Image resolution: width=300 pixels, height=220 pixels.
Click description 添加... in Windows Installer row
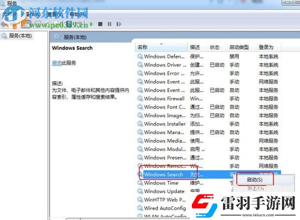[x=197, y=124]
